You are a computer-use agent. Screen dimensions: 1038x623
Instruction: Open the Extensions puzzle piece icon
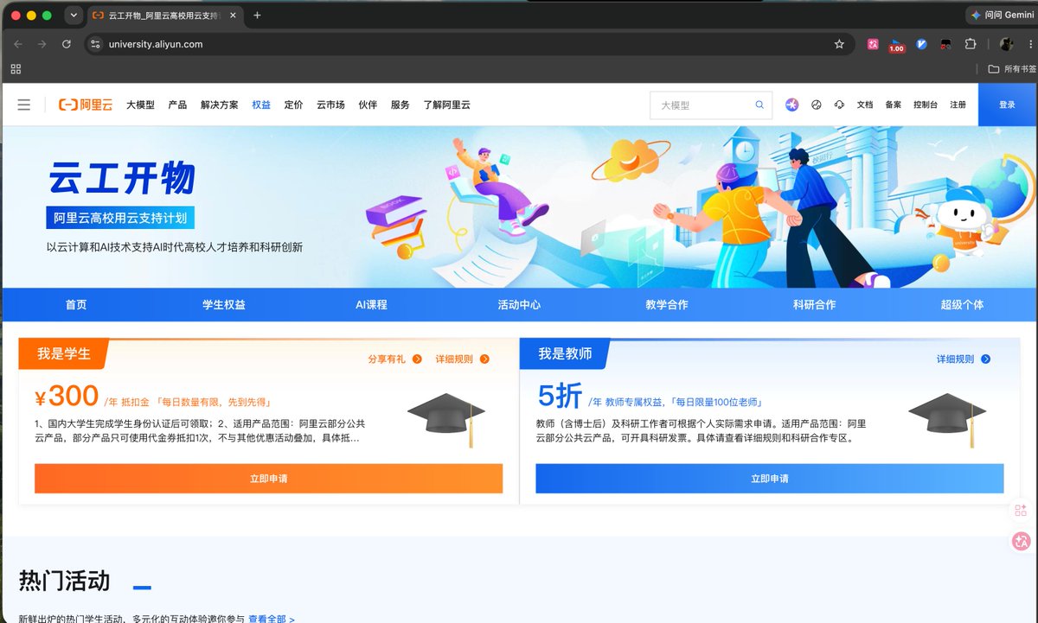(x=971, y=44)
